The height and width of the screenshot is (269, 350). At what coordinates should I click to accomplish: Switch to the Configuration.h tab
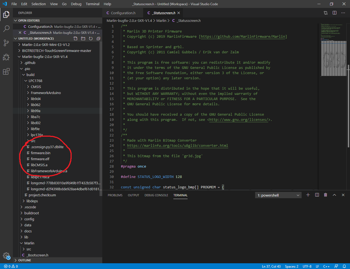[123, 13]
